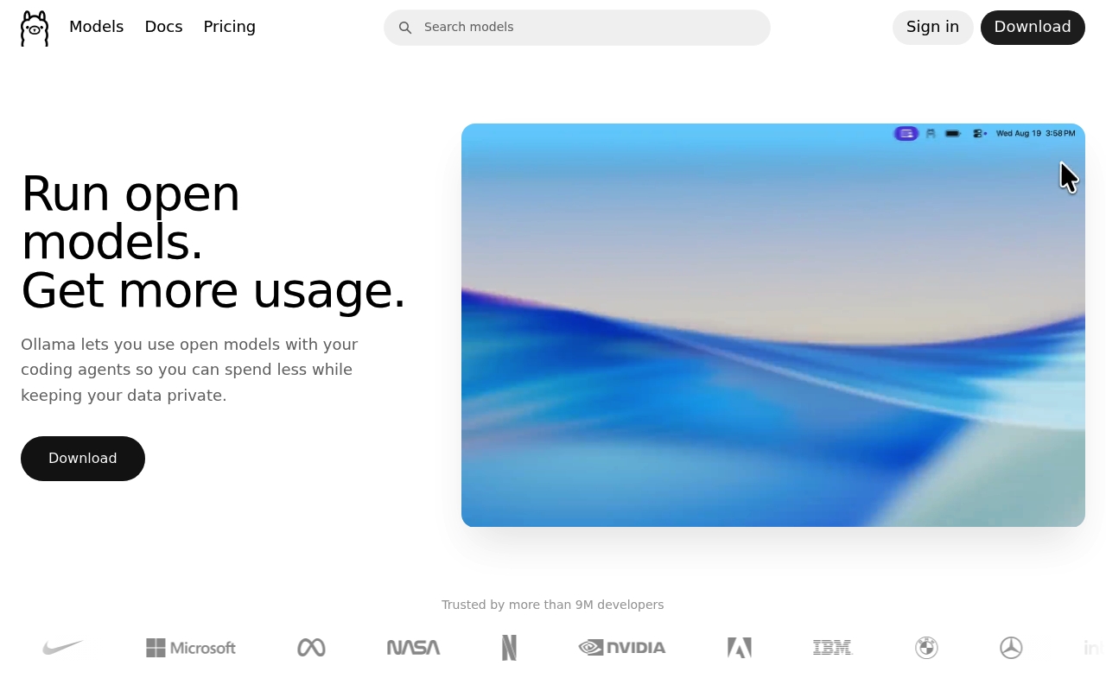This screenshot has width=1106, height=691.
Task: Open the Models page
Action: (96, 27)
